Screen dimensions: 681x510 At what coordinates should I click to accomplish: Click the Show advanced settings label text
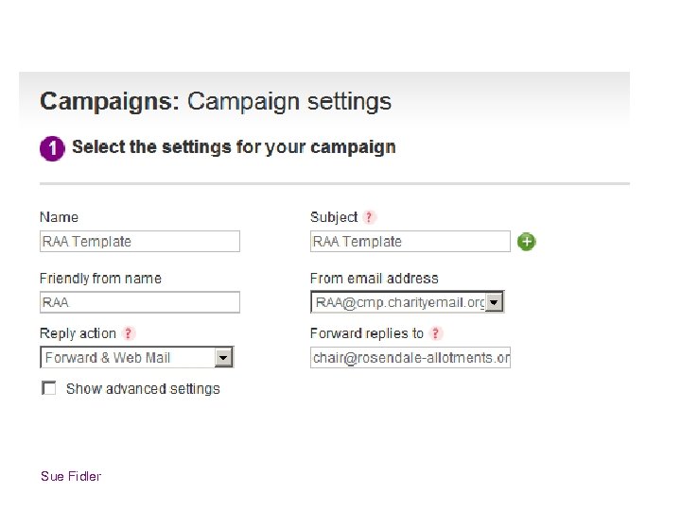coord(143,388)
